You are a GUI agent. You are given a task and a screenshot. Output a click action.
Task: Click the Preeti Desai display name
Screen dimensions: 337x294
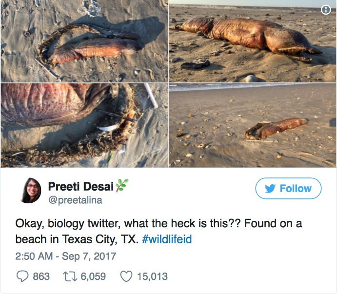pos(80,186)
